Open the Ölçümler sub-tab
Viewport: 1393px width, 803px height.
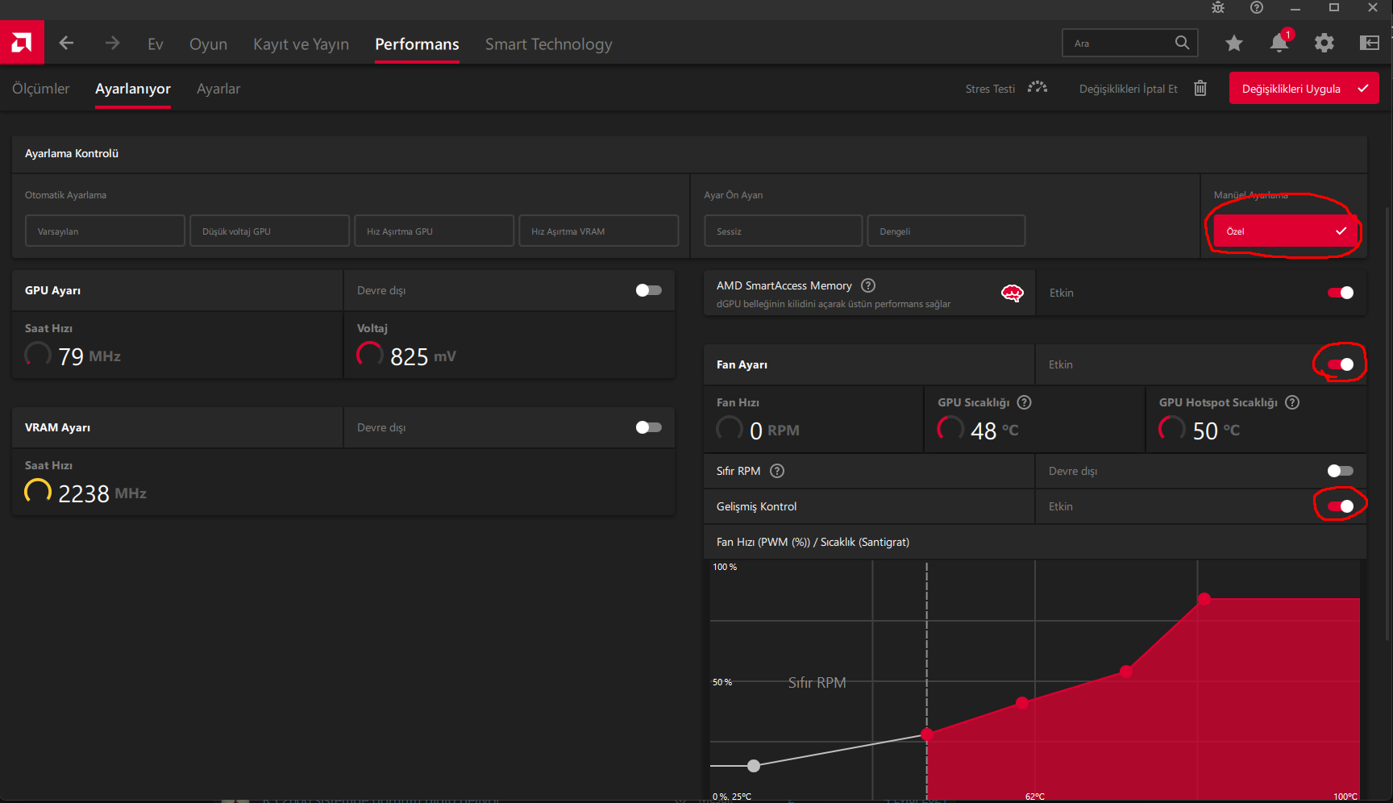[x=41, y=89]
